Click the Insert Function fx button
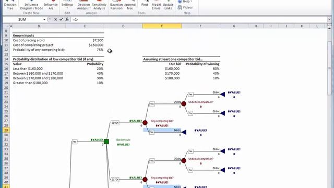Screen dimensions: 334x188 tap(67, 19)
